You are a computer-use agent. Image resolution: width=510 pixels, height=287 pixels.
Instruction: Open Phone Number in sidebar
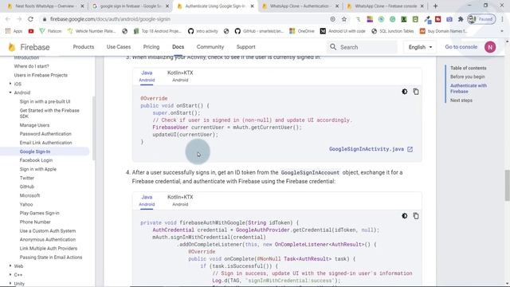(35, 222)
